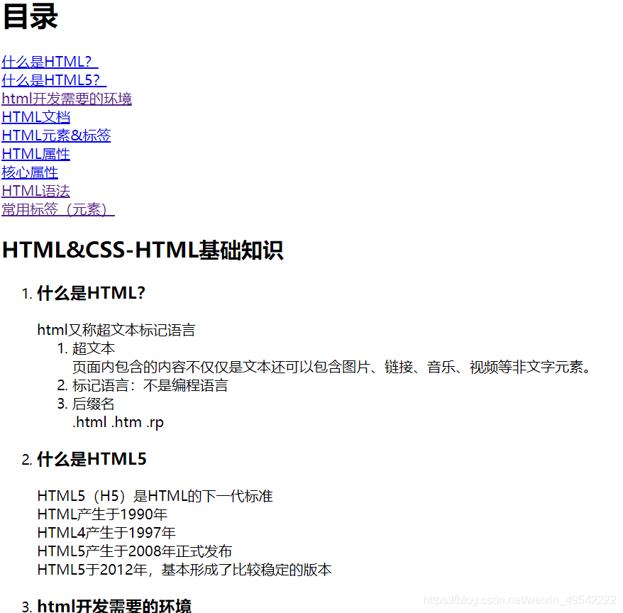The width and height of the screenshot is (623, 613).
Task: Click the line HTML5产生于2008年正式发布
Action: (x=134, y=551)
